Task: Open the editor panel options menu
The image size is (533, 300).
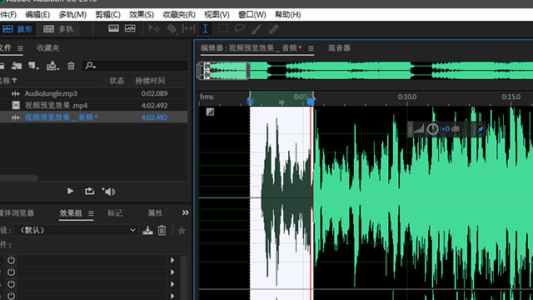Action: (x=311, y=48)
